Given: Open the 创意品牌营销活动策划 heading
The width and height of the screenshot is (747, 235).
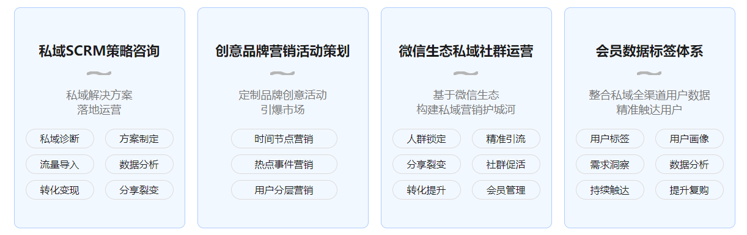Looking at the screenshot, I should point(282,51).
